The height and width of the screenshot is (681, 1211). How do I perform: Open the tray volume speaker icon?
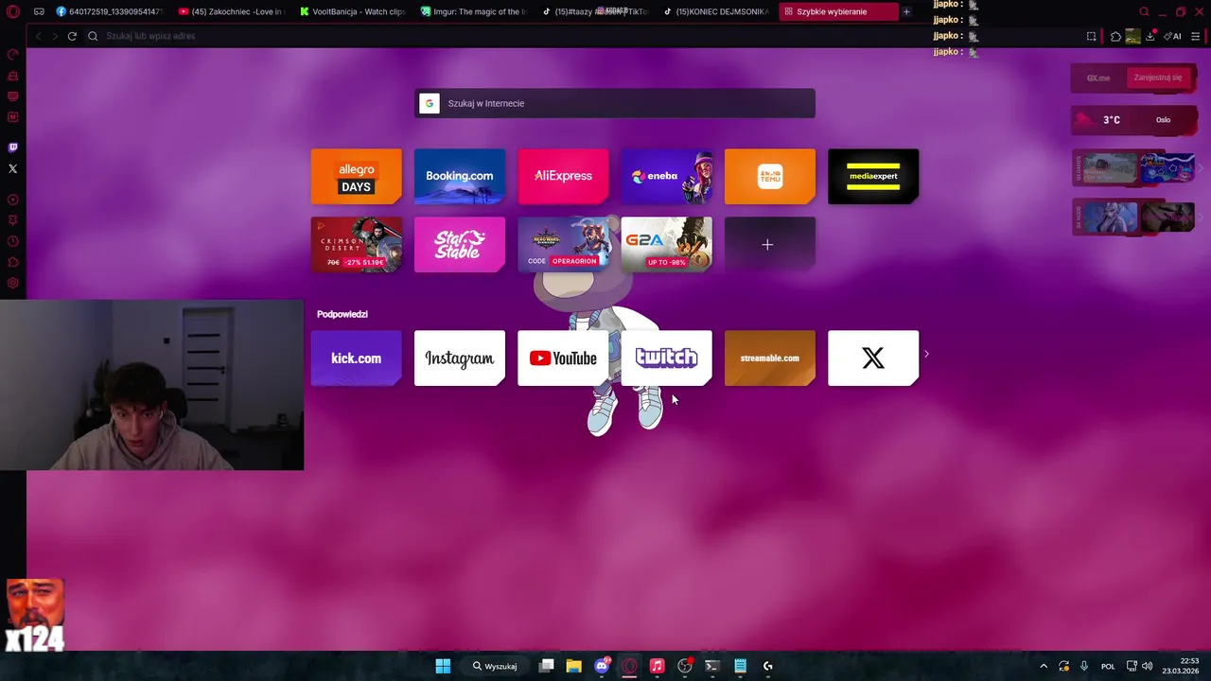[1148, 666]
